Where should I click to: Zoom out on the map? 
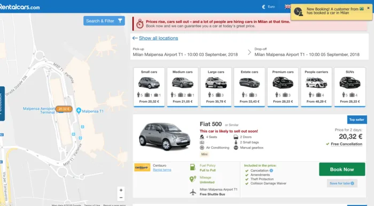[x=121, y=197]
